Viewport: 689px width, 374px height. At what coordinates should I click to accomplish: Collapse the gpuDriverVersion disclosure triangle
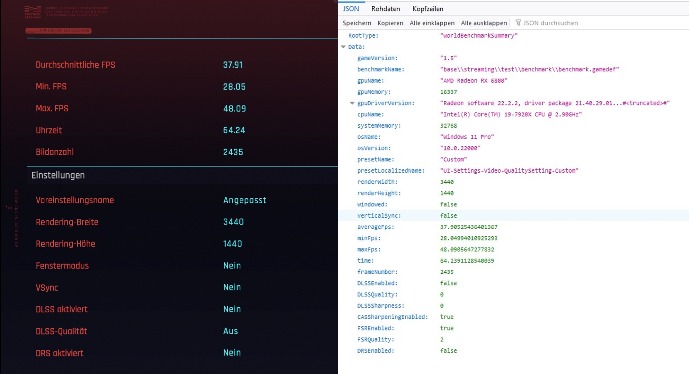pos(352,103)
